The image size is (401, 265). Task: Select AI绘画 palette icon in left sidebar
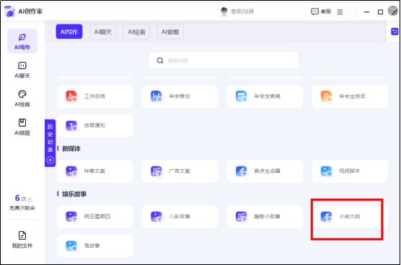point(22,94)
